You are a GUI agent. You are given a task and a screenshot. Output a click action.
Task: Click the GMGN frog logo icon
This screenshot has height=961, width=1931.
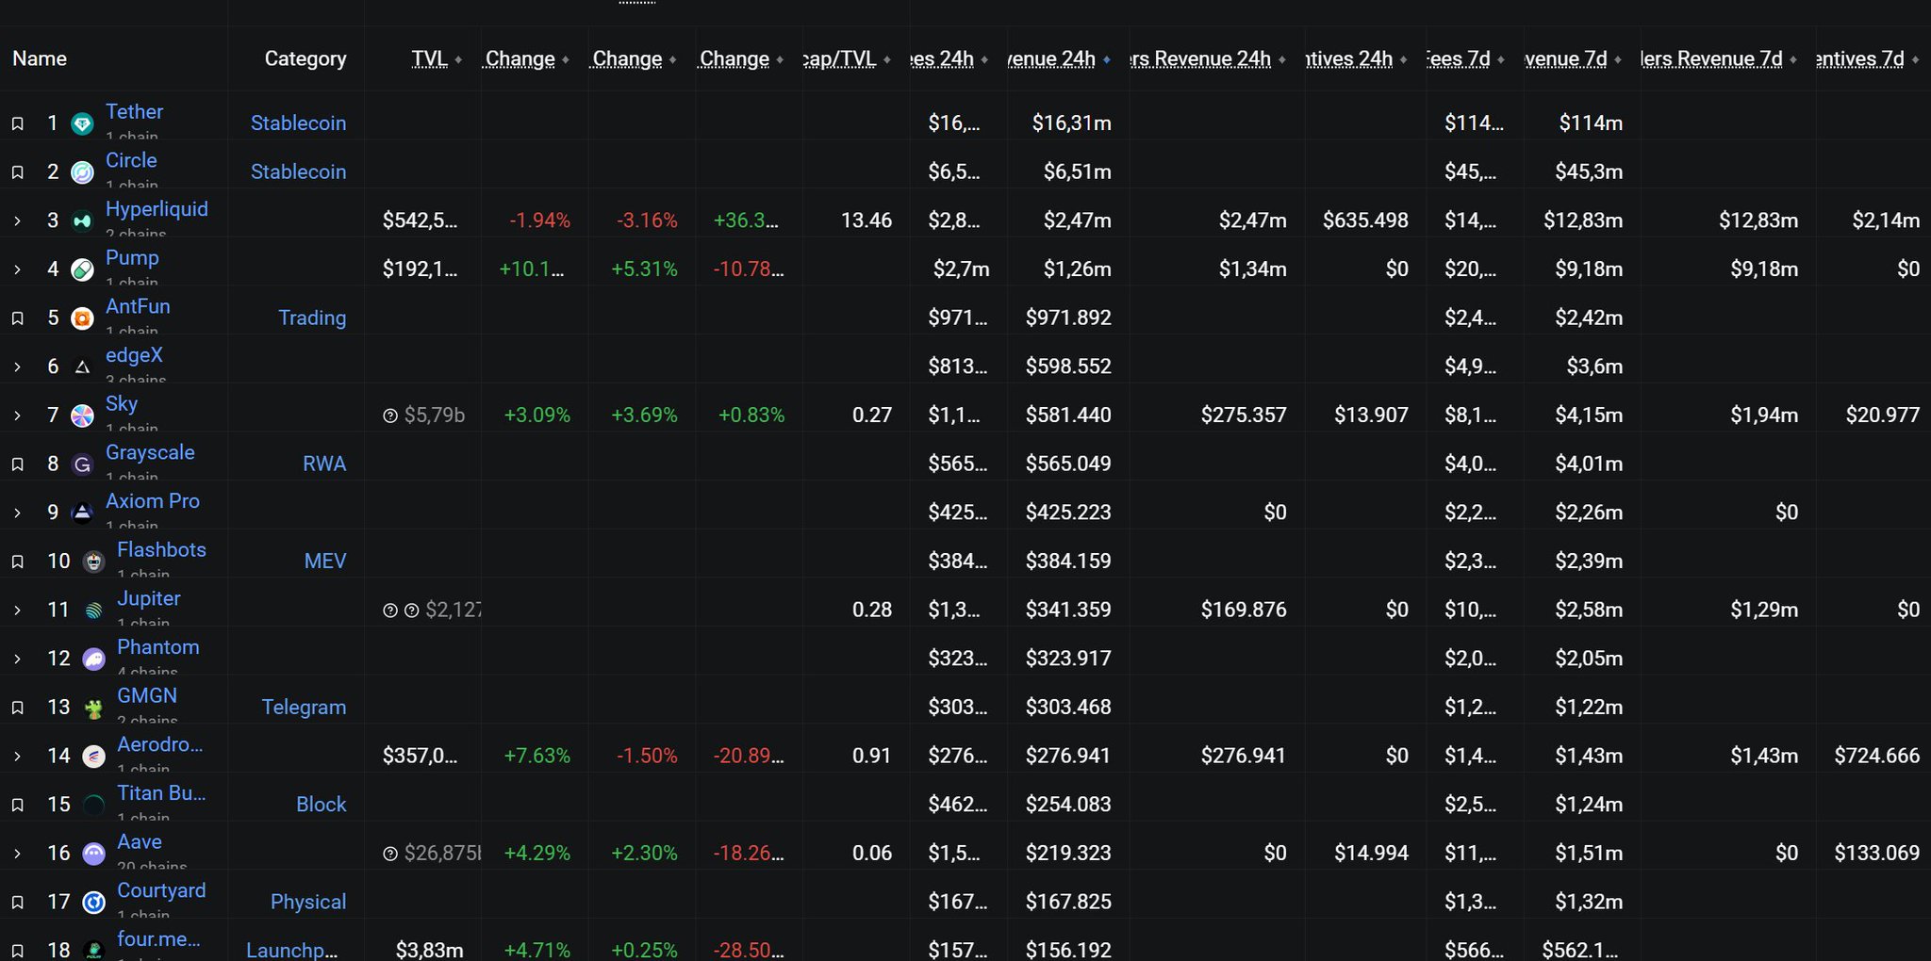[x=93, y=709]
